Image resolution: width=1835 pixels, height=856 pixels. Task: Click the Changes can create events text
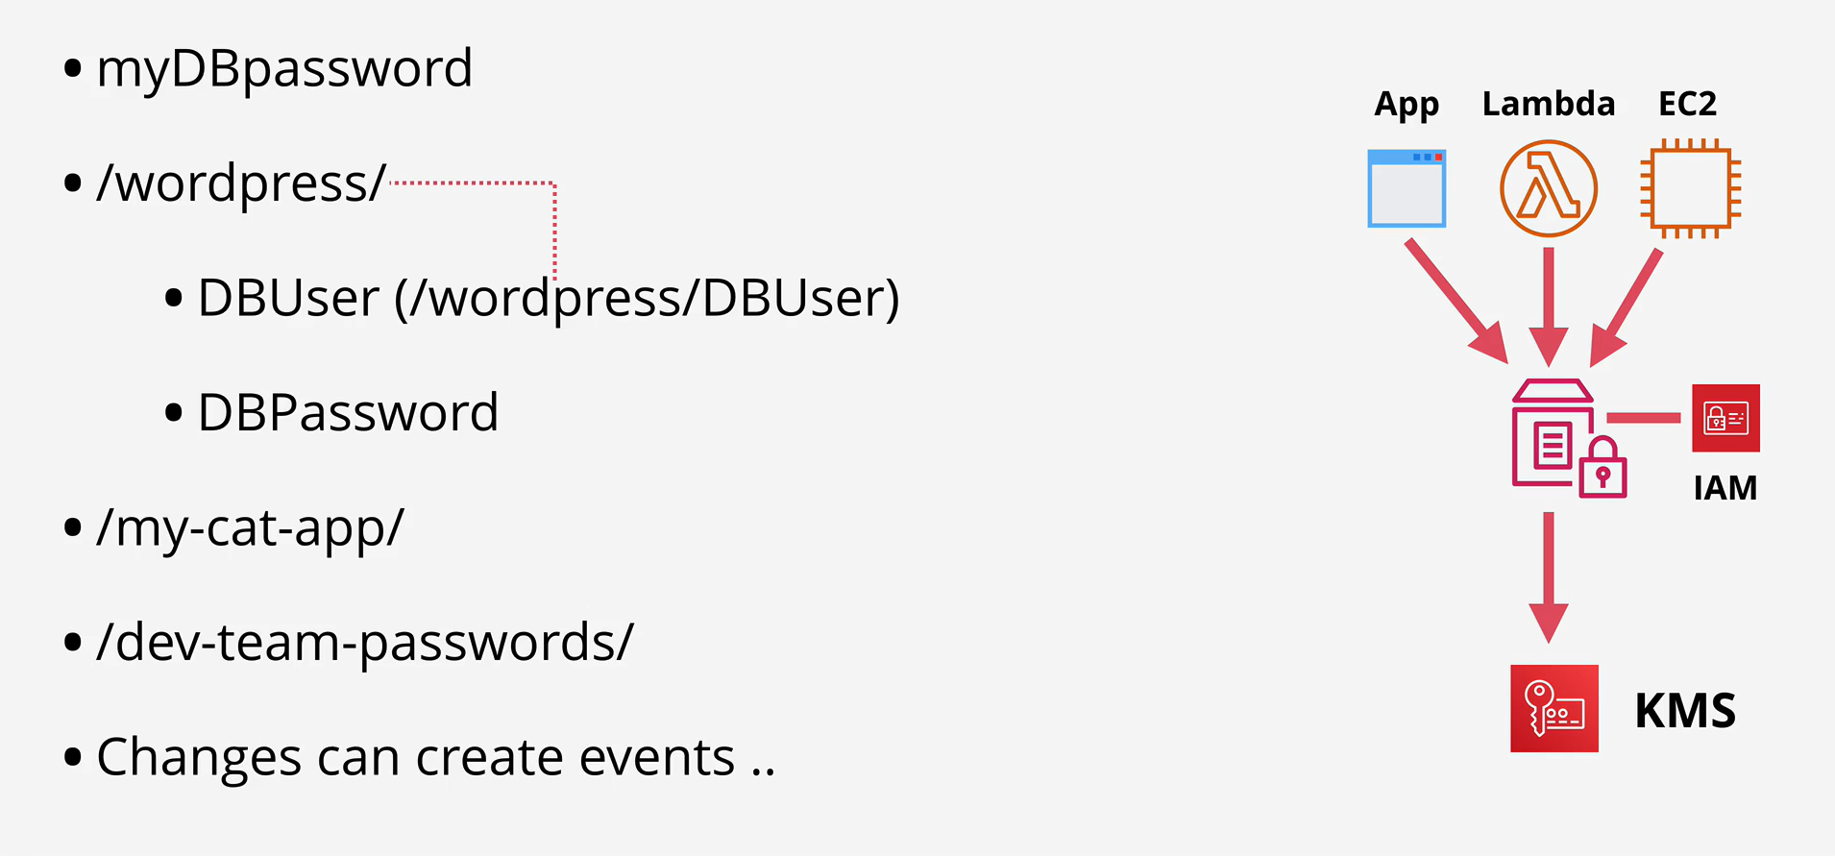click(435, 757)
